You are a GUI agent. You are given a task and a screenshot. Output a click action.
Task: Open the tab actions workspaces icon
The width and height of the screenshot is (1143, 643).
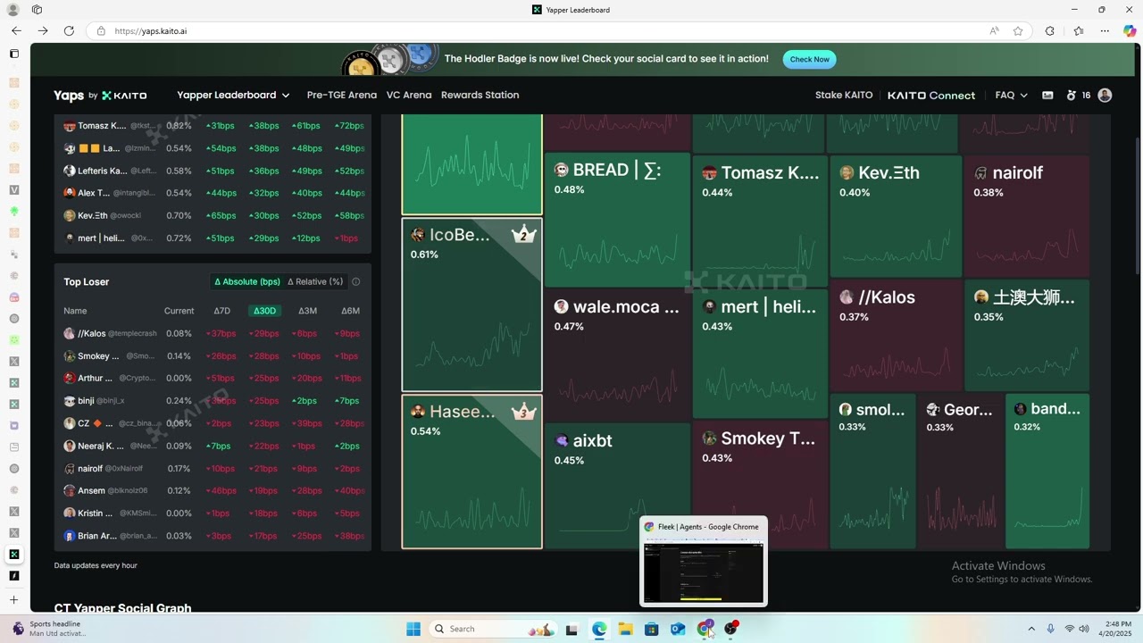(37, 10)
